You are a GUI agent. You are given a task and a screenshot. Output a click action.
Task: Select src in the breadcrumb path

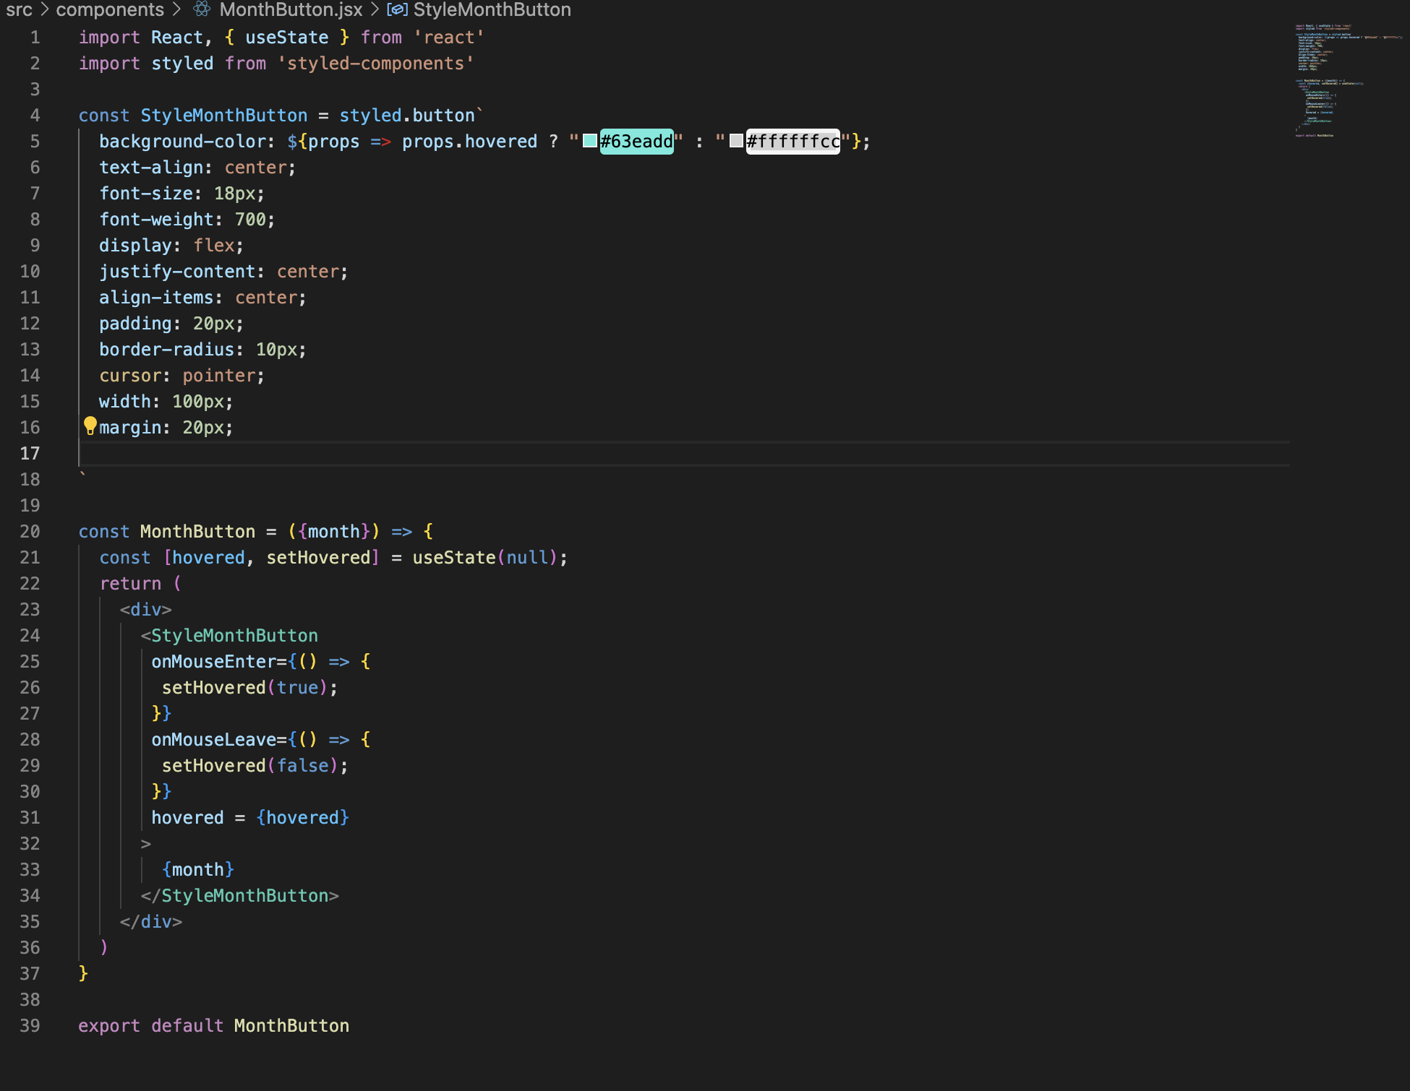point(20,9)
